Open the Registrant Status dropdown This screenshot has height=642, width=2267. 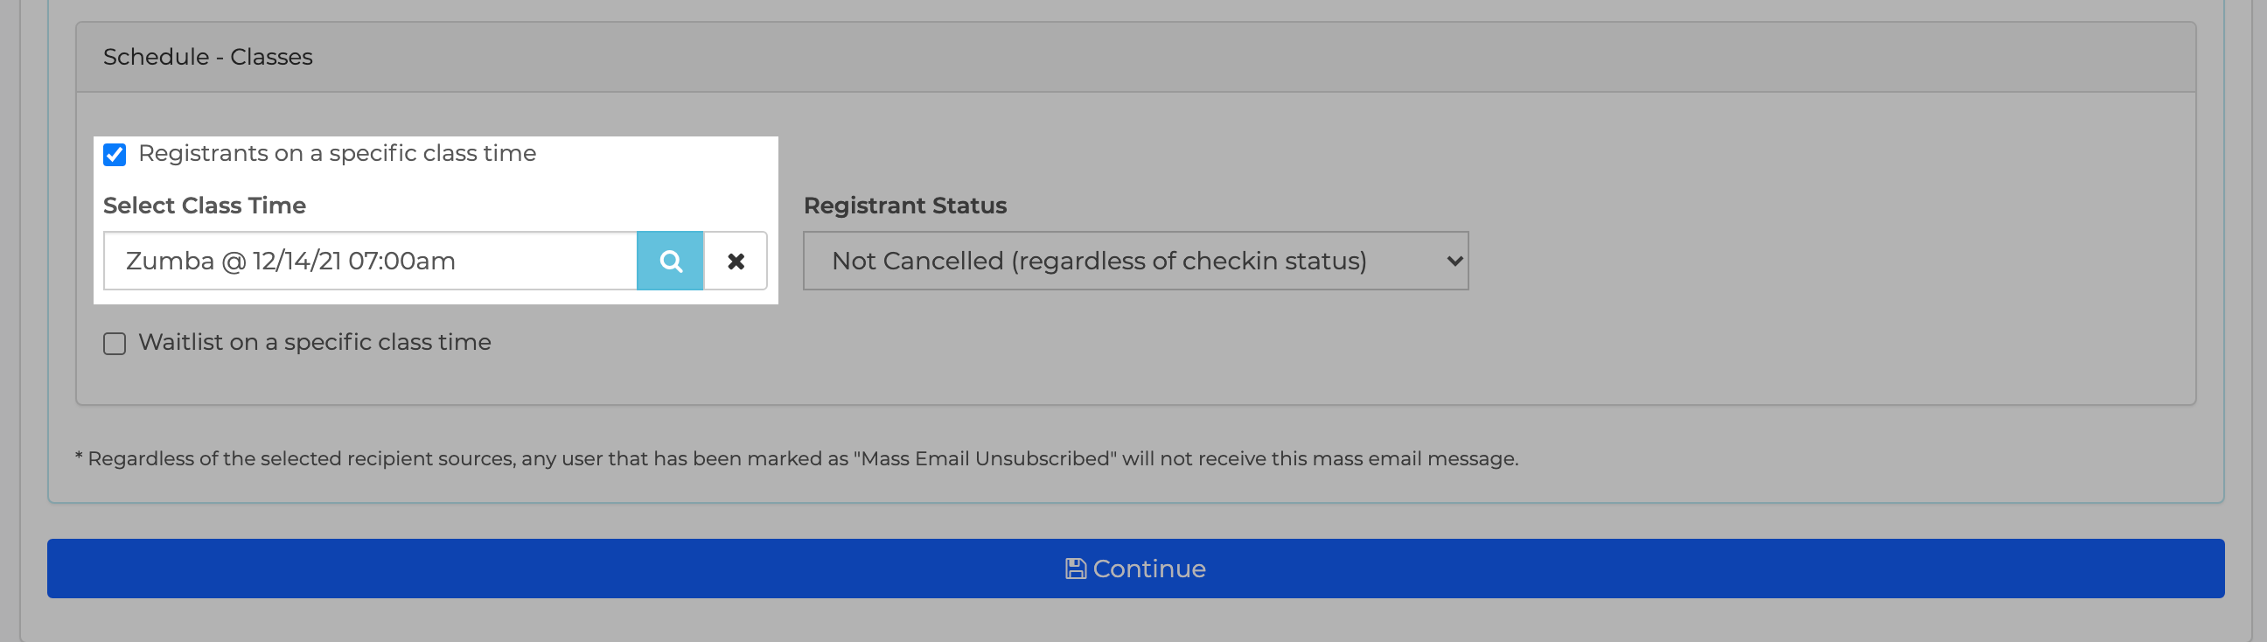[1135, 261]
